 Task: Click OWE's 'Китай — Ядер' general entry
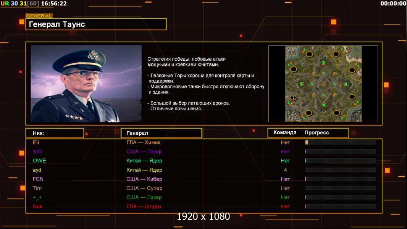pos(144,161)
